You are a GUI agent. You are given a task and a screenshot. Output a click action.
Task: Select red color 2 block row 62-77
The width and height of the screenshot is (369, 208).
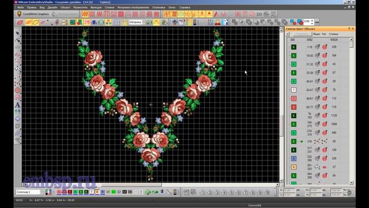293,107
